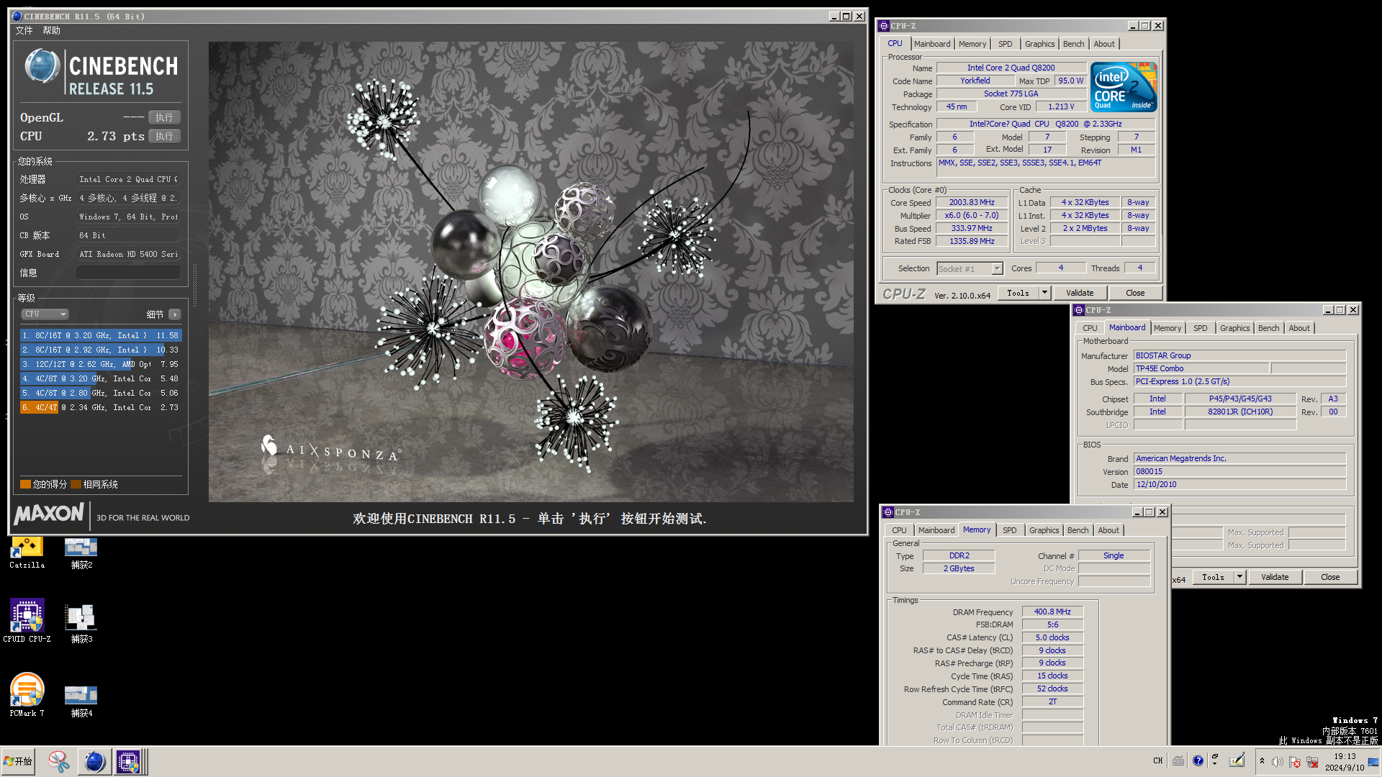Screen dimensions: 1382x777
Task: Show hidden tray icons with the chevron
Action: tap(1262, 761)
